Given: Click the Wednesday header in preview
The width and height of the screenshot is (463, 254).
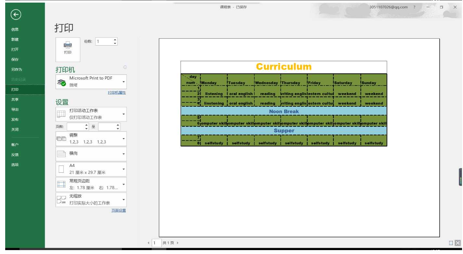Looking at the screenshot, I should pyautogui.click(x=266, y=83).
